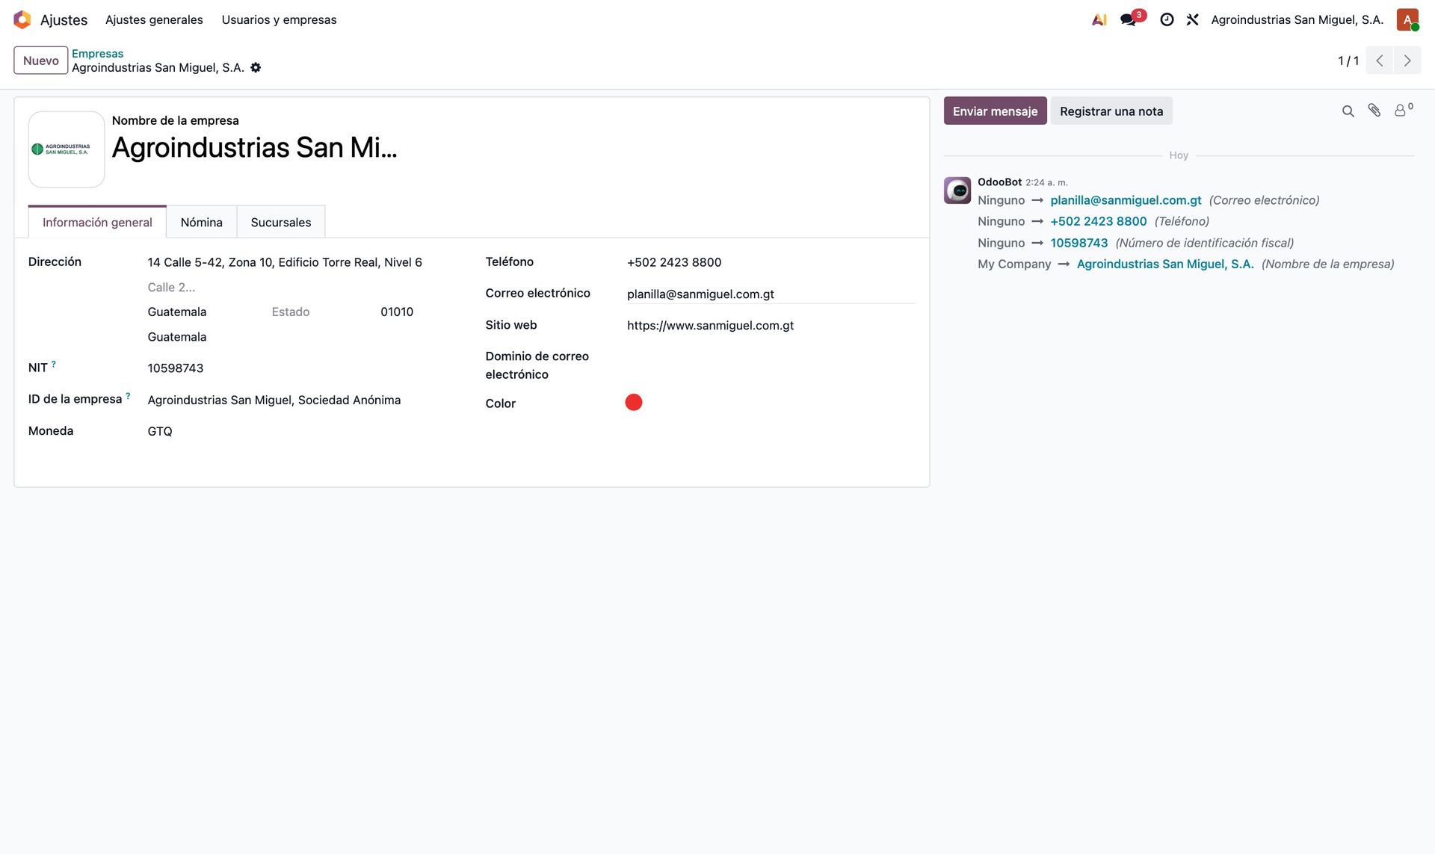Open the Odoo apps home icon
This screenshot has height=854, width=1435.
[22, 19]
